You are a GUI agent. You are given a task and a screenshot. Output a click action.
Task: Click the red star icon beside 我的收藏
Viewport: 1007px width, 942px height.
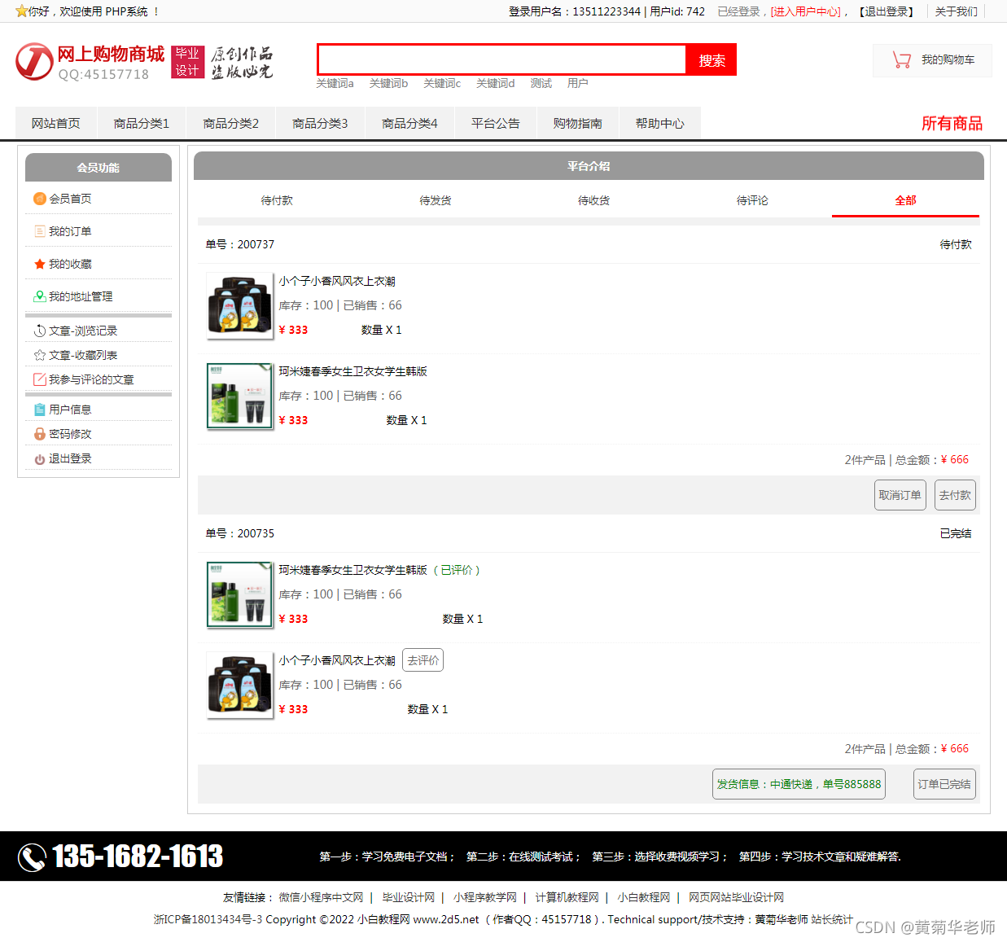coord(39,263)
